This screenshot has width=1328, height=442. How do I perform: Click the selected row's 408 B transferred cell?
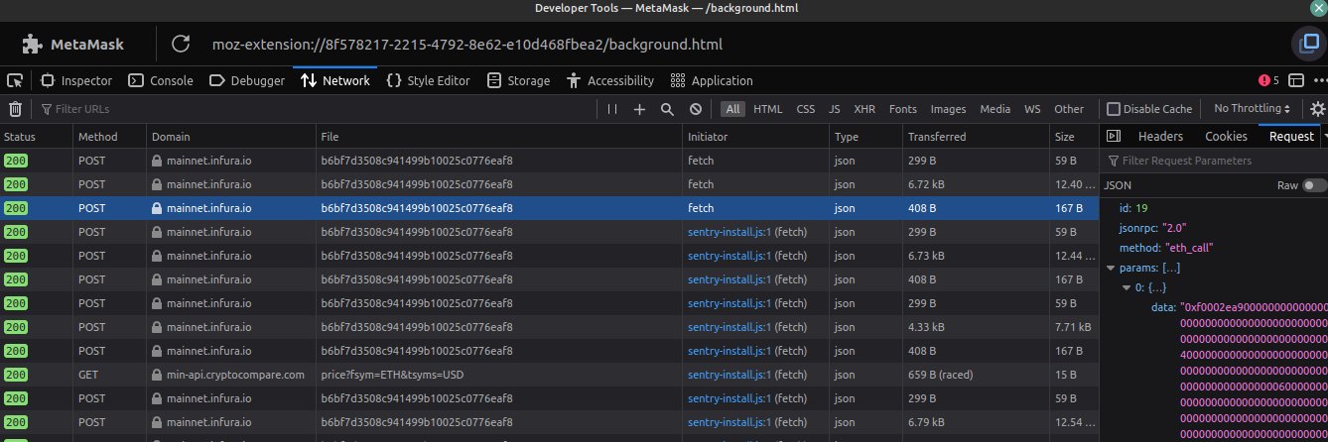click(x=976, y=208)
